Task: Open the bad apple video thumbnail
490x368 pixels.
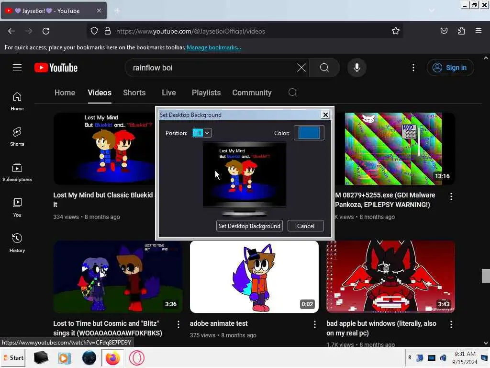Action: [390, 276]
